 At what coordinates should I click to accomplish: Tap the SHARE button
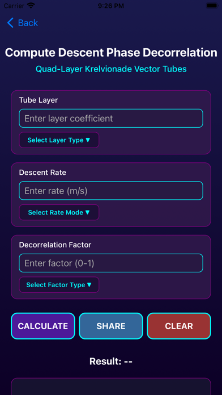(x=111, y=326)
